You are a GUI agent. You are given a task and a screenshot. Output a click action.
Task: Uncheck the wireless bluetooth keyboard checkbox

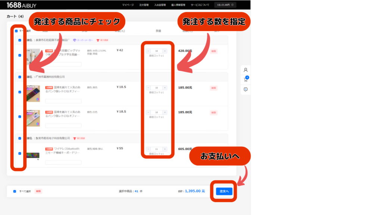pyautogui.click(x=20, y=153)
